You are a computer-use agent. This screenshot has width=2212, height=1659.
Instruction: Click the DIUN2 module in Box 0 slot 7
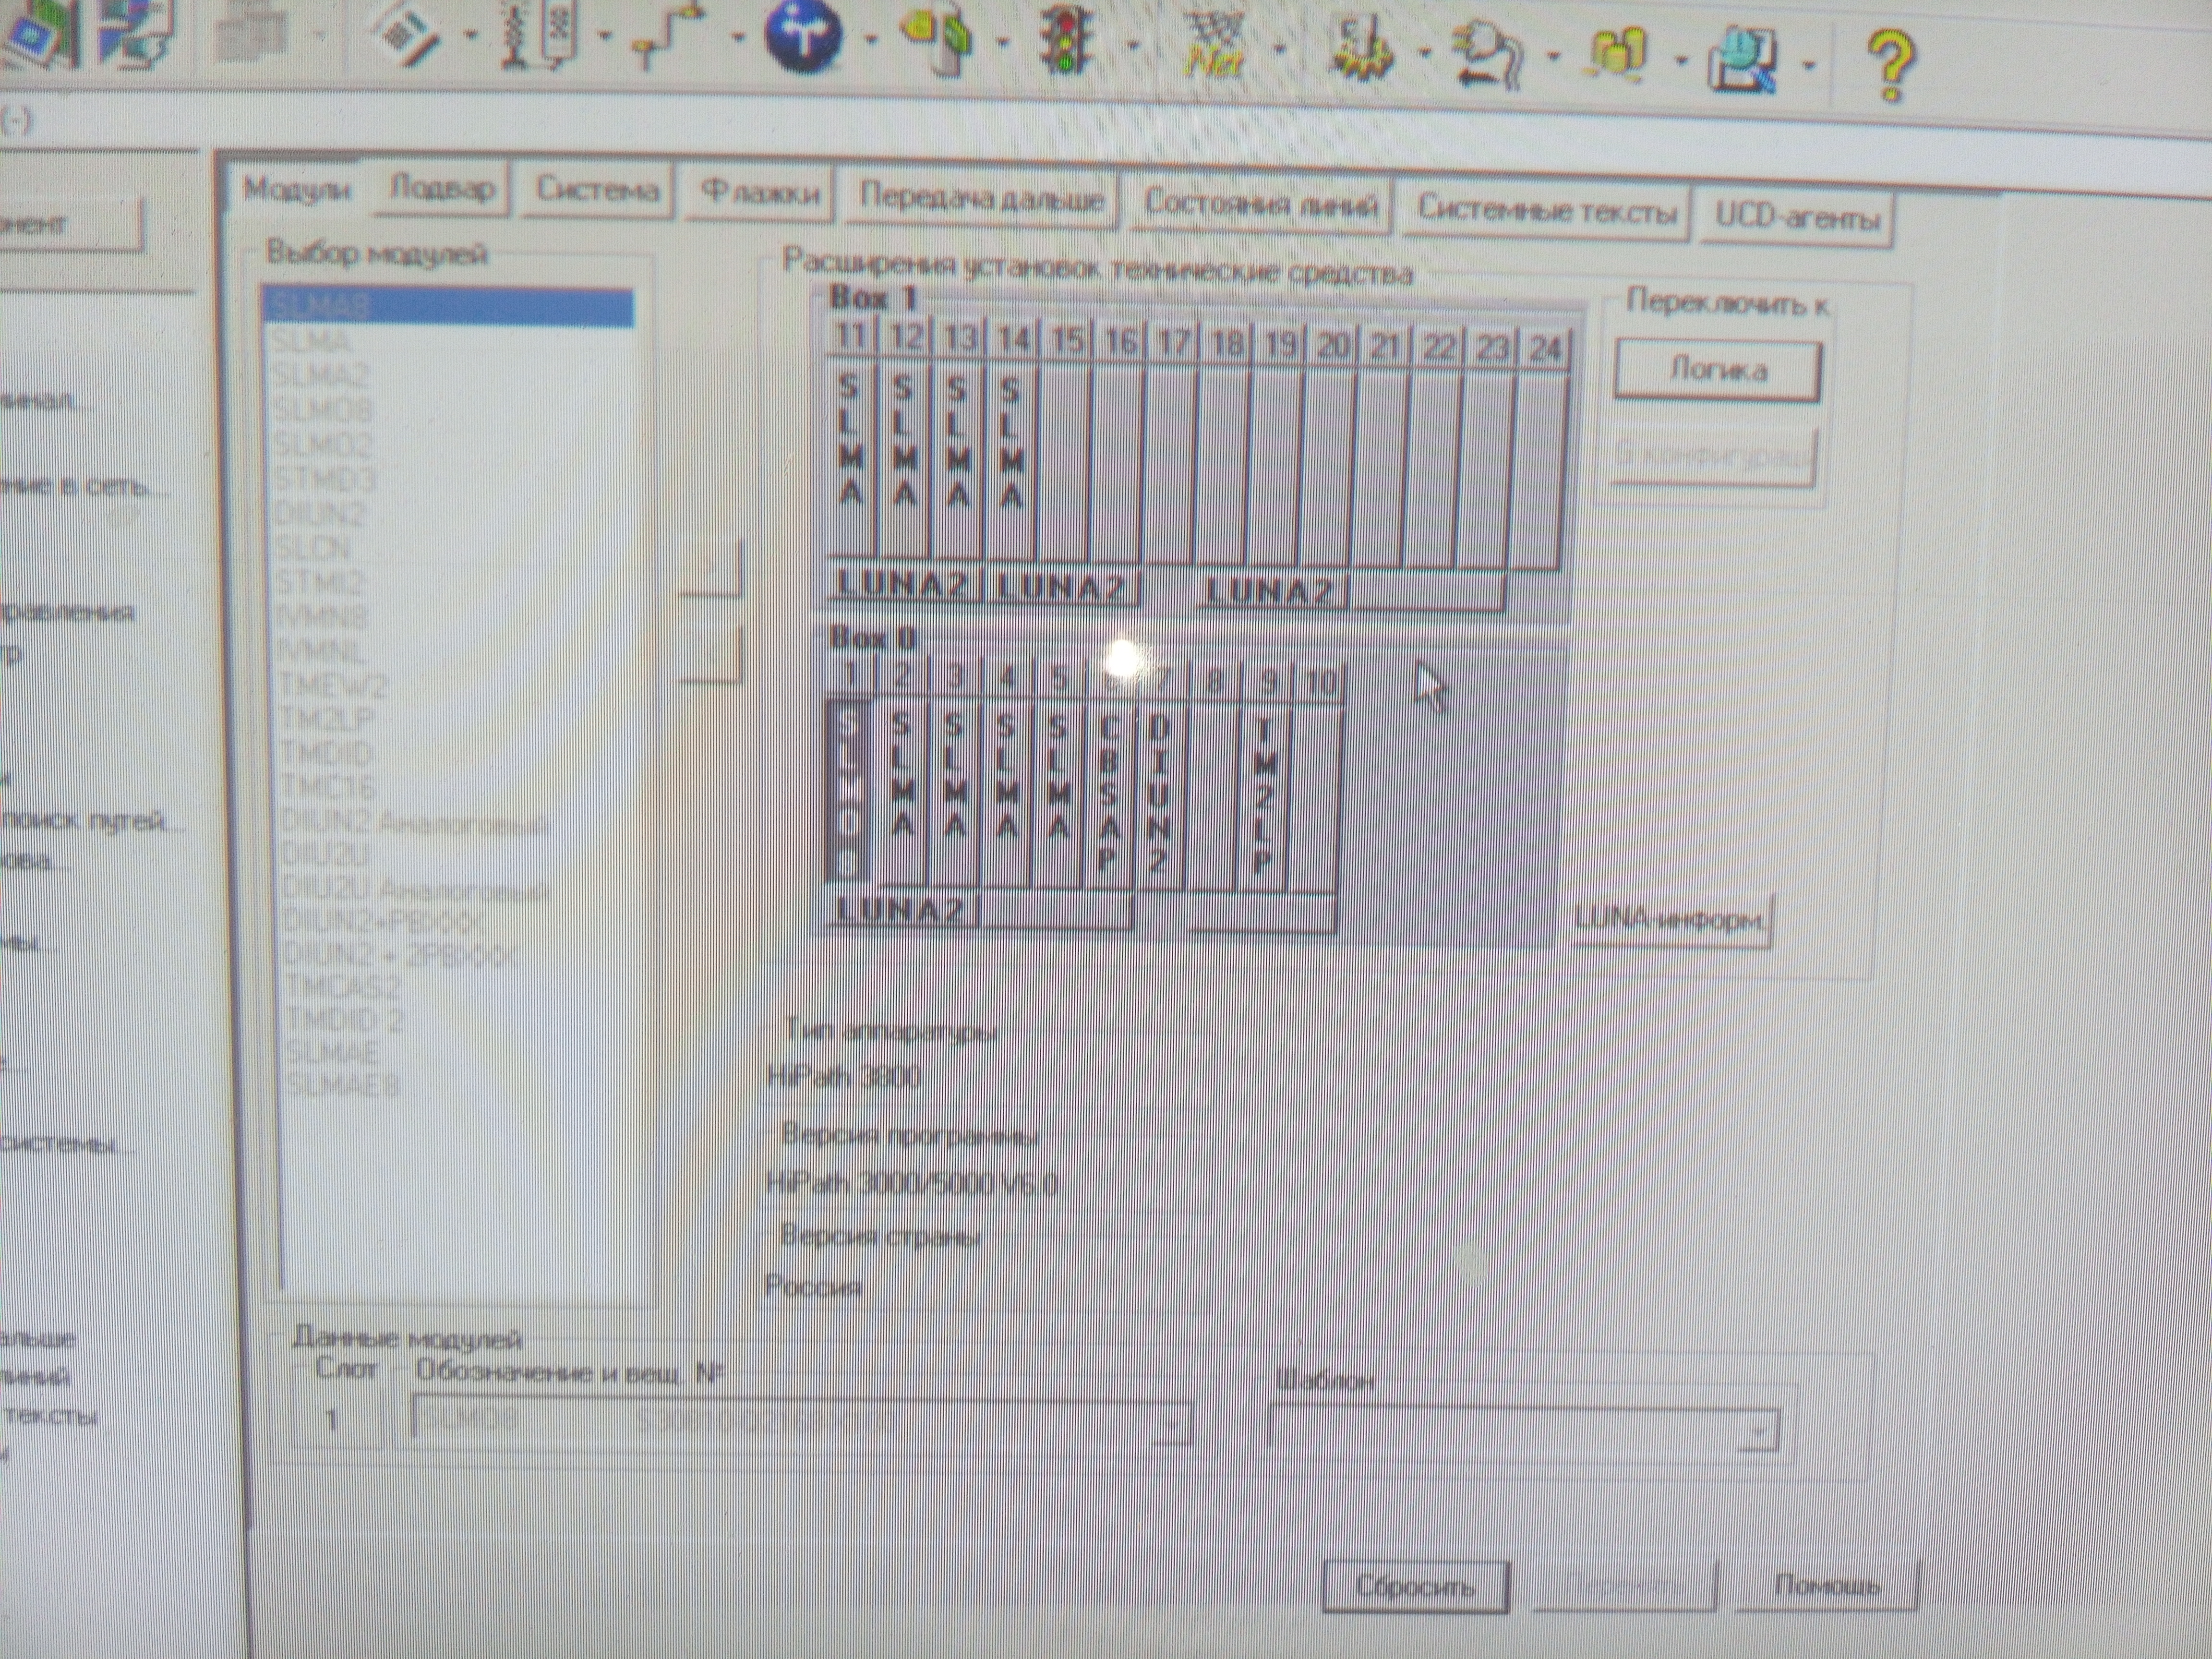[x=1159, y=796]
